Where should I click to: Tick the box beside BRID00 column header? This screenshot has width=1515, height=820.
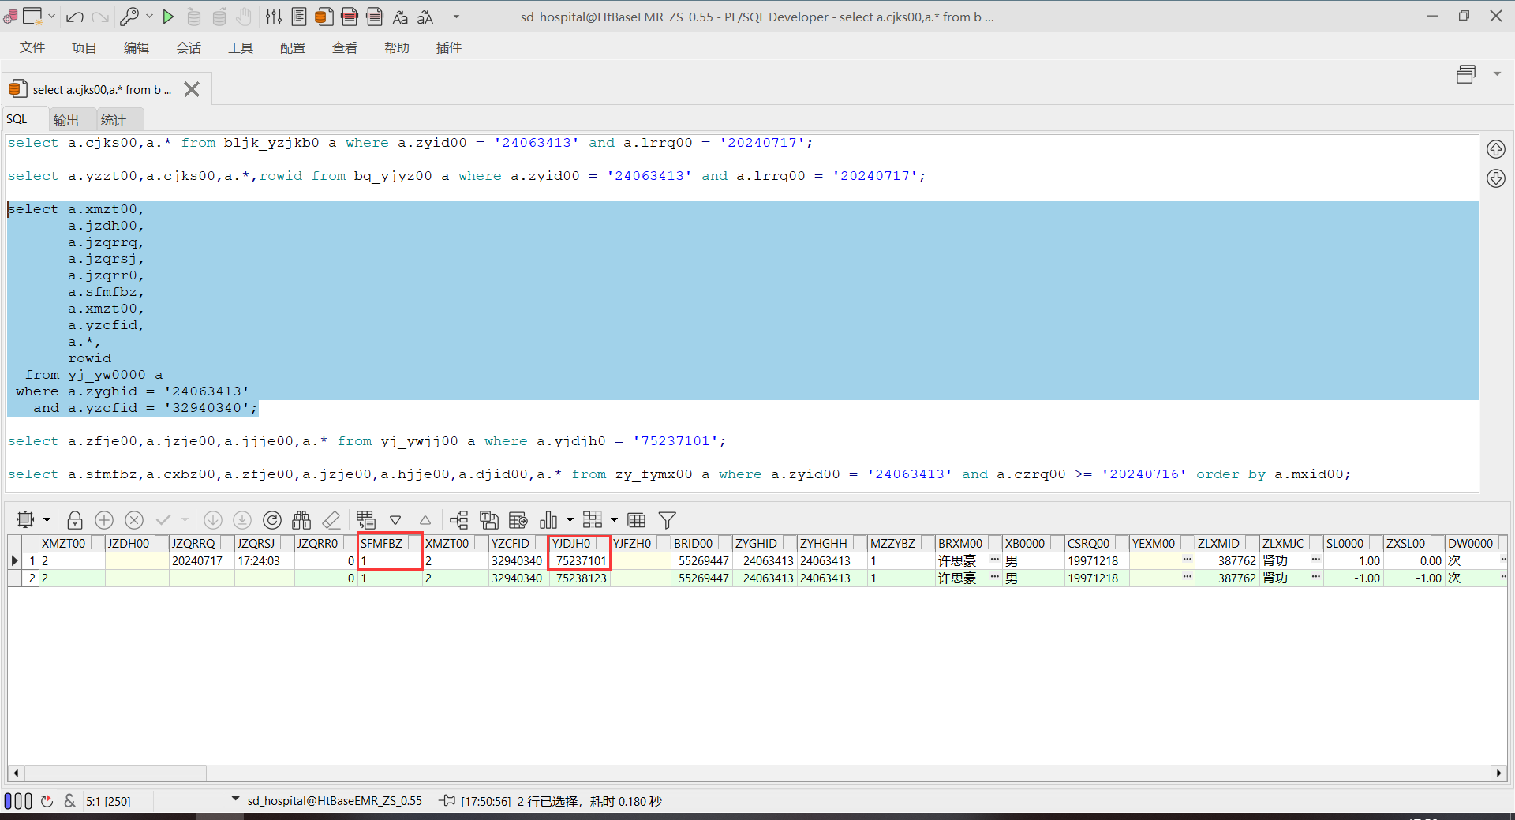point(724,543)
